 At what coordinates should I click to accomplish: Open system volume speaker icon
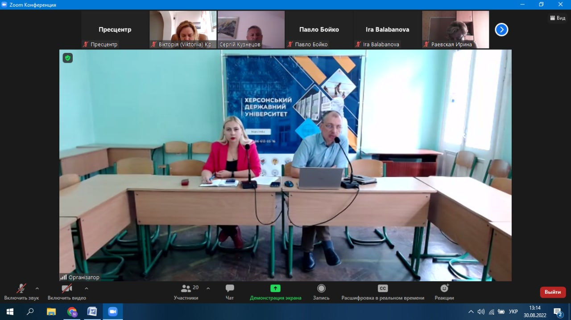tap(481, 312)
